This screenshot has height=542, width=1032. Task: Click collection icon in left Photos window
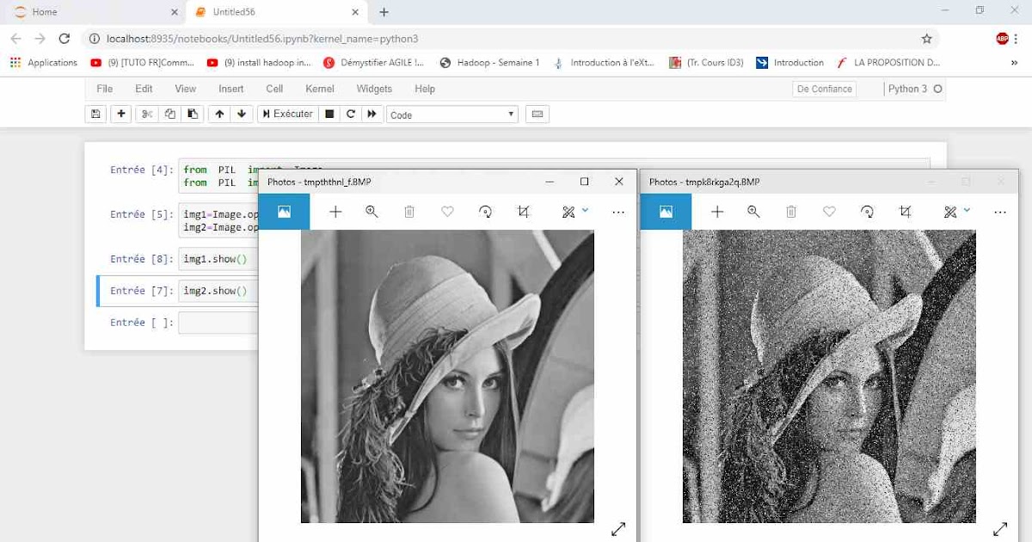point(284,212)
